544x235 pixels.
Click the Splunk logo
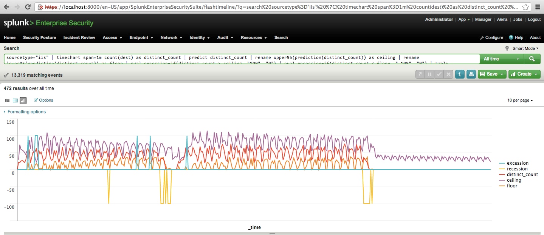click(48, 23)
